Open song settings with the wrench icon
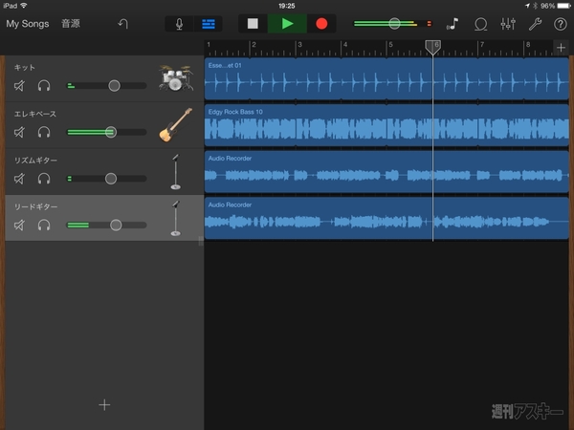 point(535,23)
